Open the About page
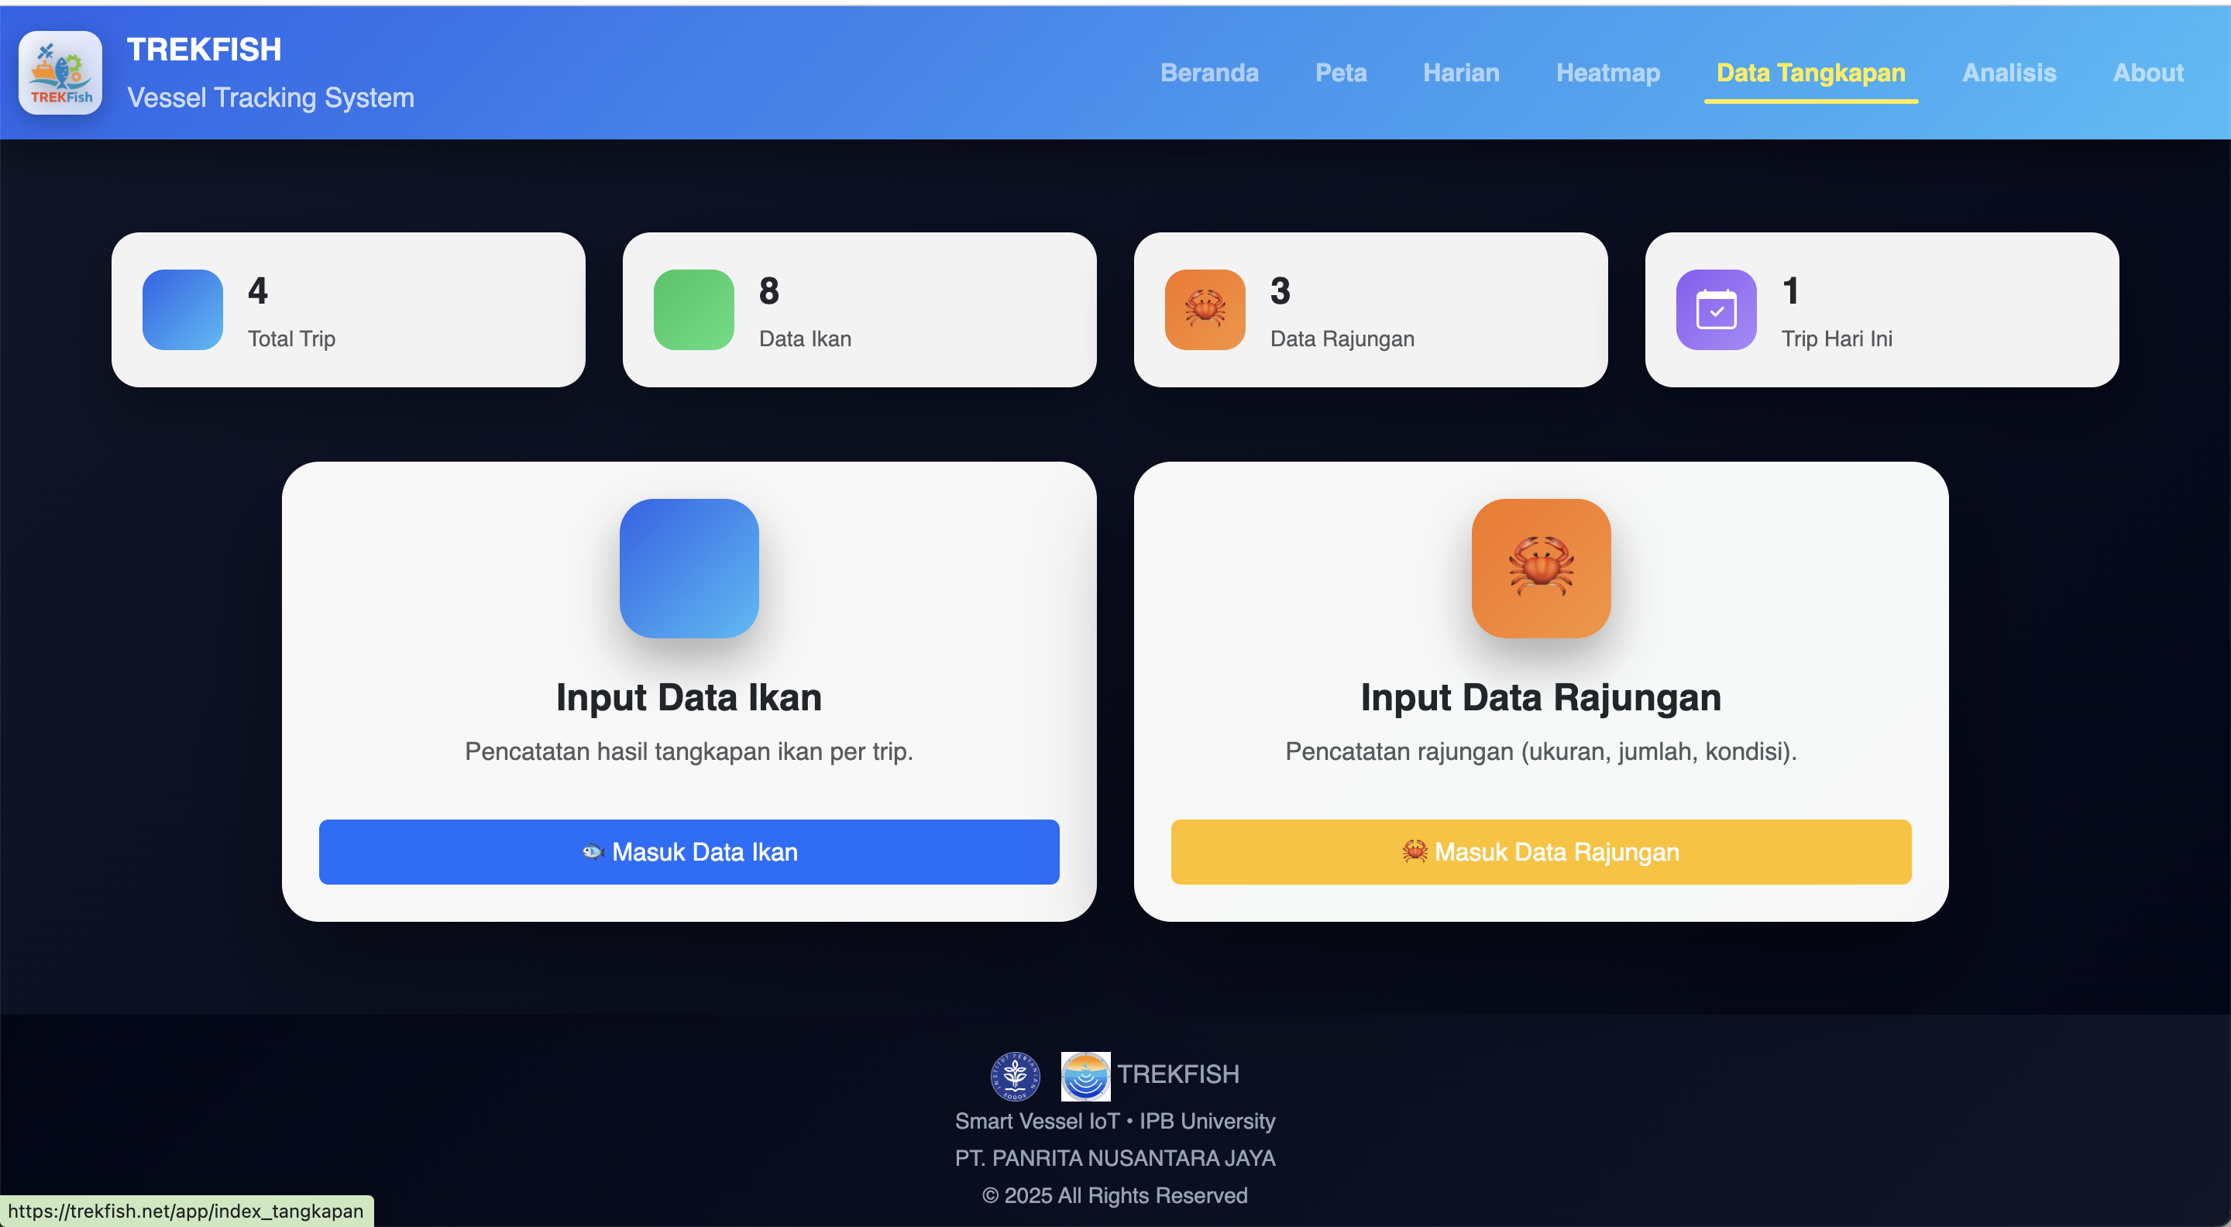 click(x=2148, y=73)
